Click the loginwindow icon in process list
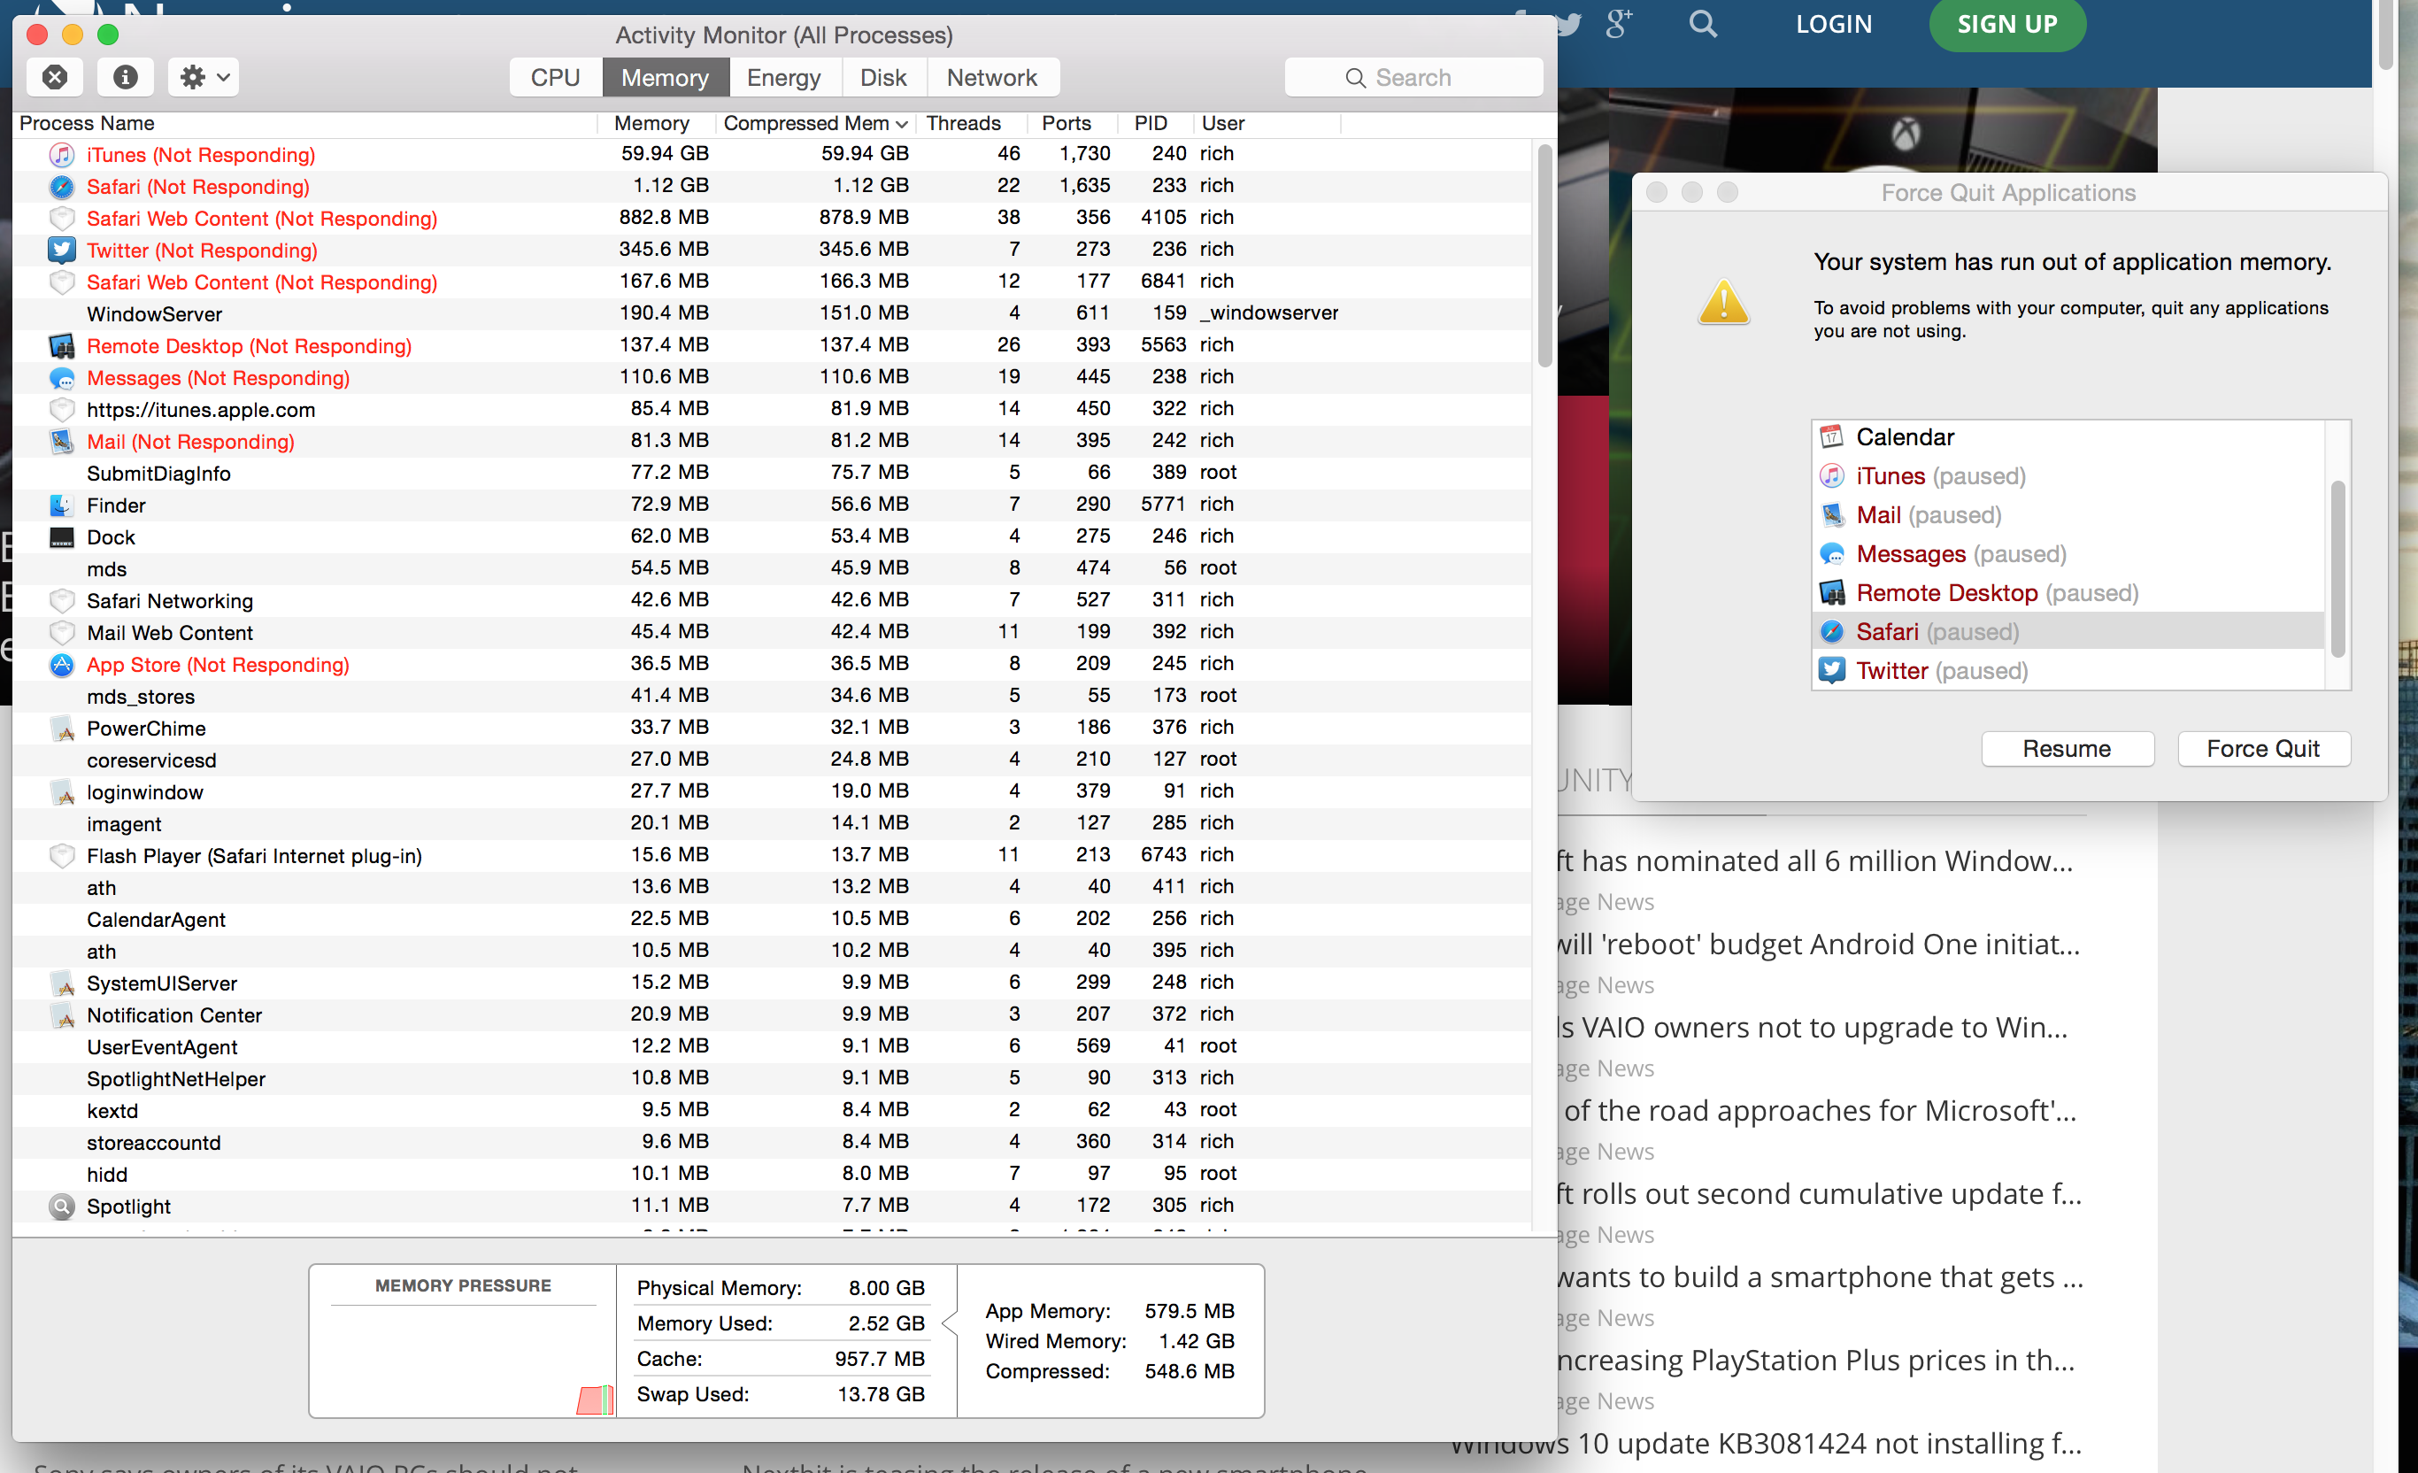2418x1473 pixels. tap(62, 792)
